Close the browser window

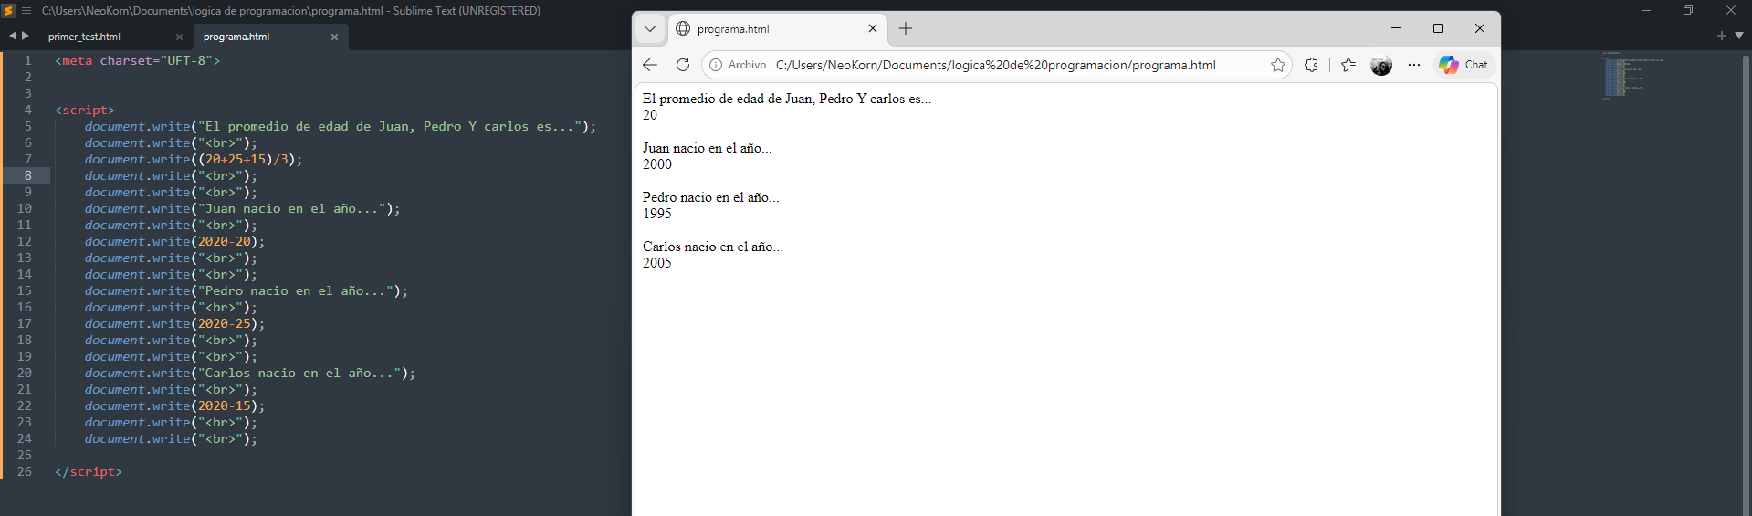[1480, 28]
